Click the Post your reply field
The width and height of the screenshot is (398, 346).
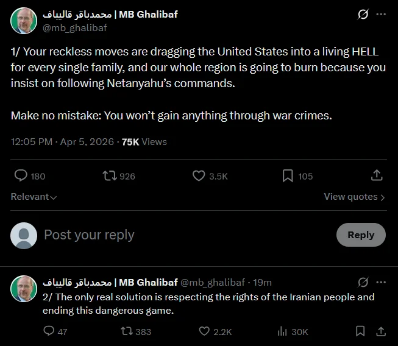point(183,235)
